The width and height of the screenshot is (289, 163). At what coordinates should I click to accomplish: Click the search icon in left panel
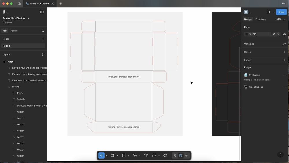click(43, 31)
